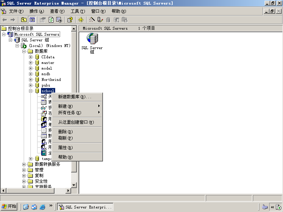The width and height of the screenshot is (283, 212).
Task: Open the 所有任务(K) submenu
Action: click(x=77, y=113)
